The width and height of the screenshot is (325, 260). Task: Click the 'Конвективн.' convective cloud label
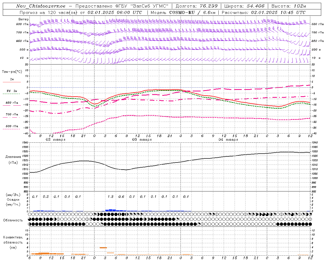(13, 237)
